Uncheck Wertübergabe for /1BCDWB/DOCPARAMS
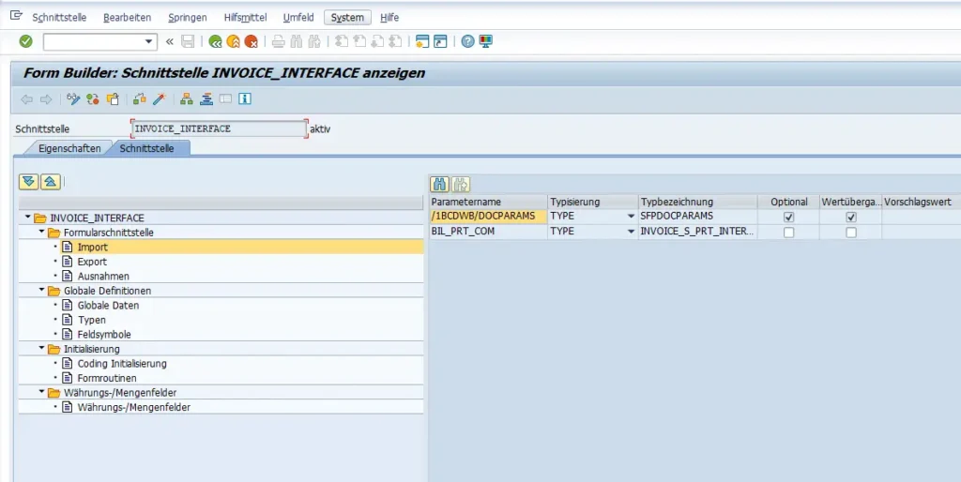Screen dimensions: 961x482 [850, 217]
